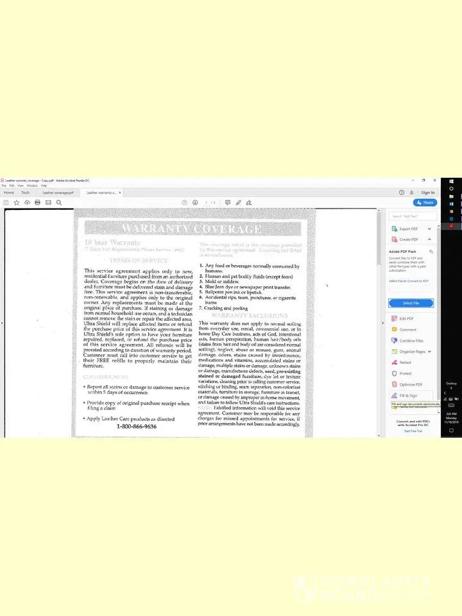Screen dimensions: 462x616
Task: Click the copy icon beside Adobe PDF Pack
Action: pyautogui.click(x=431, y=252)
